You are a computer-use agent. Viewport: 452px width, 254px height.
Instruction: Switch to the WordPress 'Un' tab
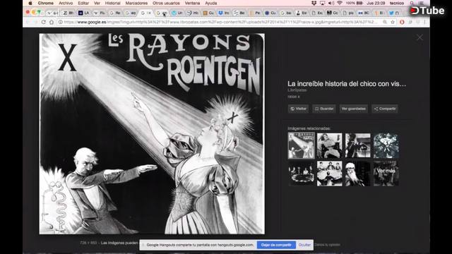177,13
